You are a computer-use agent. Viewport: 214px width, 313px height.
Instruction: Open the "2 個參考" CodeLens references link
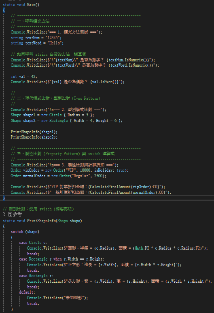point(12,214)
